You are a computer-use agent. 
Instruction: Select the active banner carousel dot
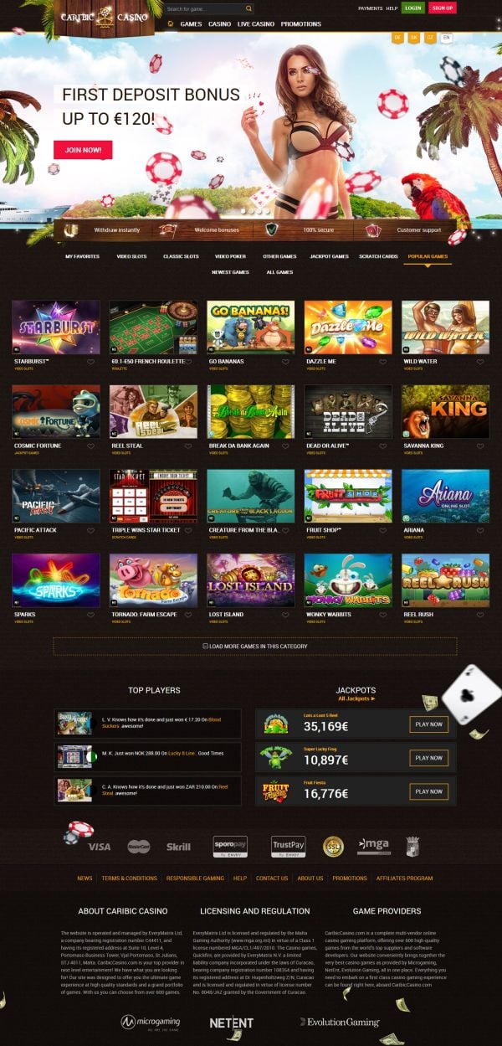(244, 211)
